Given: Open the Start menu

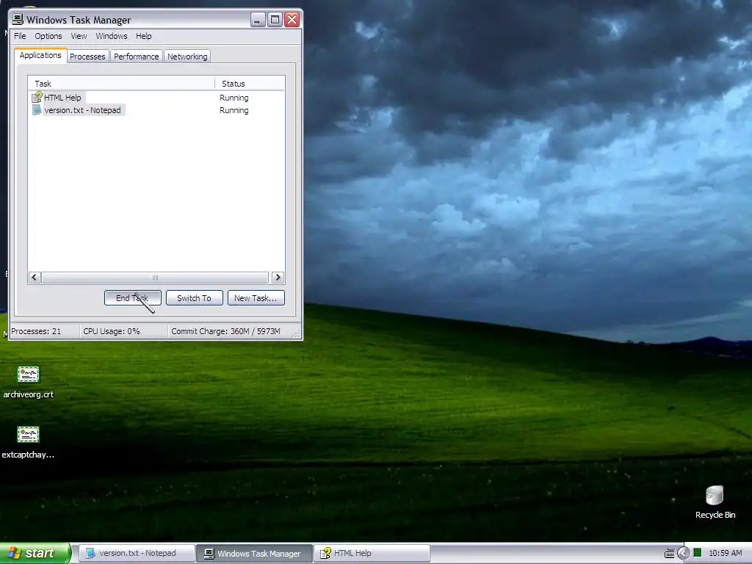Looking at the screenshot, I should 35,553.
